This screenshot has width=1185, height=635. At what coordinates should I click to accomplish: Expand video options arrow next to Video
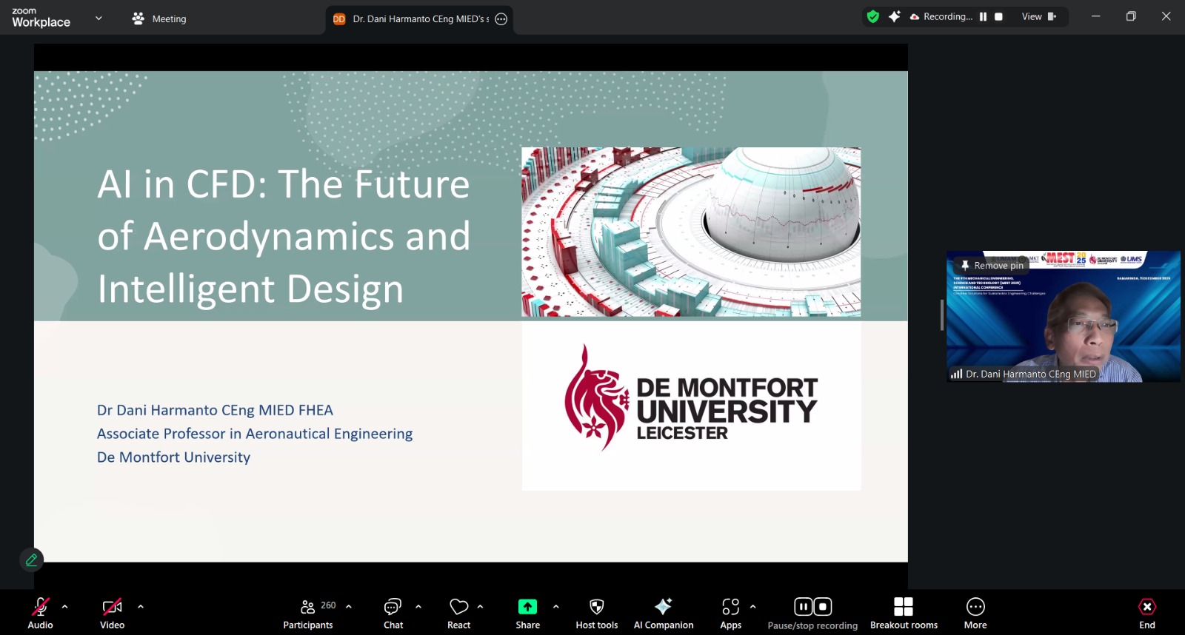pyautogui.click(x=141, y=606)
